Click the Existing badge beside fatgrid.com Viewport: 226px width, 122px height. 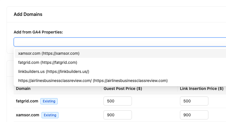click(x=49, y=101)
